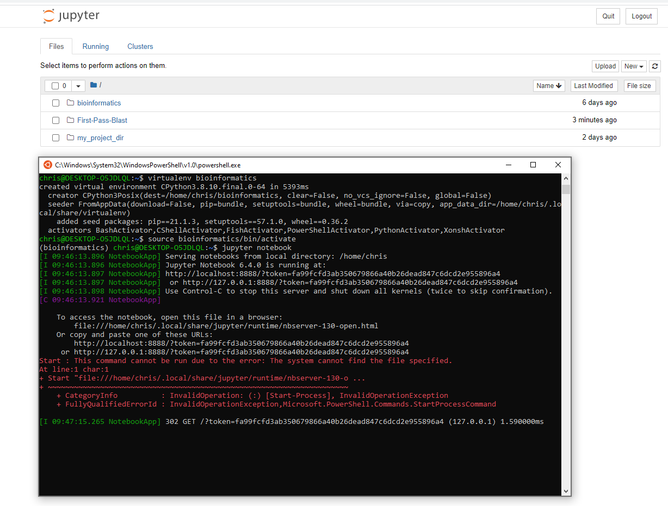Viewport: 668px width, 506px height.
Task: Click the 'FullyQualifiedErrorId' error line
Action: [276, 404]
